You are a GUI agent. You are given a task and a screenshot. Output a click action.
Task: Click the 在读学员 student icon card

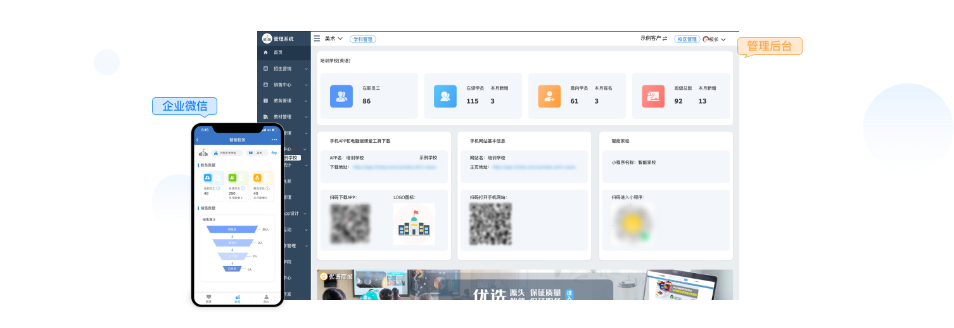[445, 96]
